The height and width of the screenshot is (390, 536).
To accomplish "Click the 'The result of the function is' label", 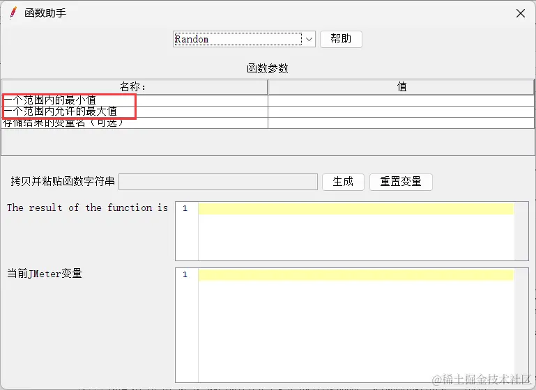I will tap(87, 208).
